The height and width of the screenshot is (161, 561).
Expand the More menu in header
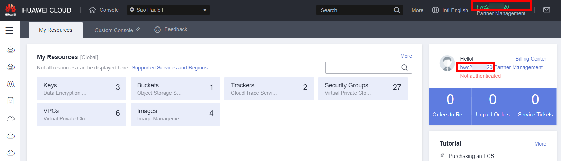pyautogui.click(x=417, y=10)
